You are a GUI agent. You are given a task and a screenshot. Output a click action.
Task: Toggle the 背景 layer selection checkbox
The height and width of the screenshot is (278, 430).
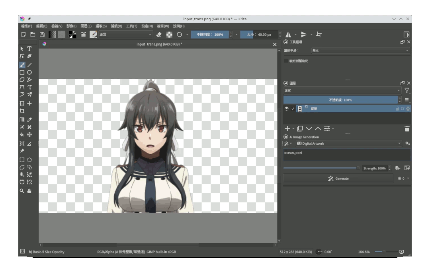(293, 109)
